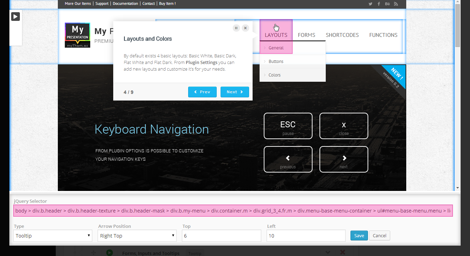The height and width of the screenshot is (256, 470).
Task: Click the Next button
Action: [x=235, y=92]
